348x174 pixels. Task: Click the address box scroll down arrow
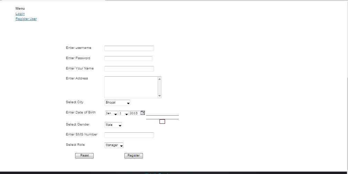(x=160, y=96)
